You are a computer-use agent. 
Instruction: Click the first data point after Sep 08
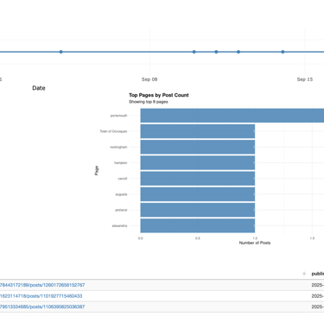pos(194,52)
